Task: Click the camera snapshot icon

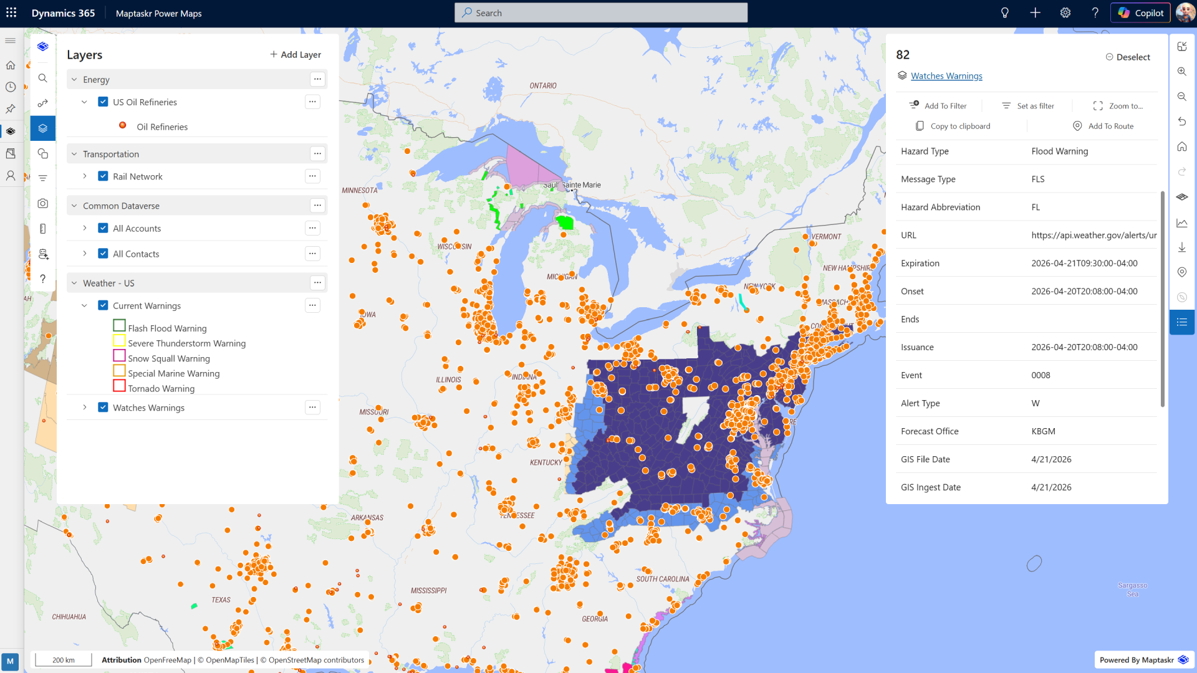Action: (42, 203)
